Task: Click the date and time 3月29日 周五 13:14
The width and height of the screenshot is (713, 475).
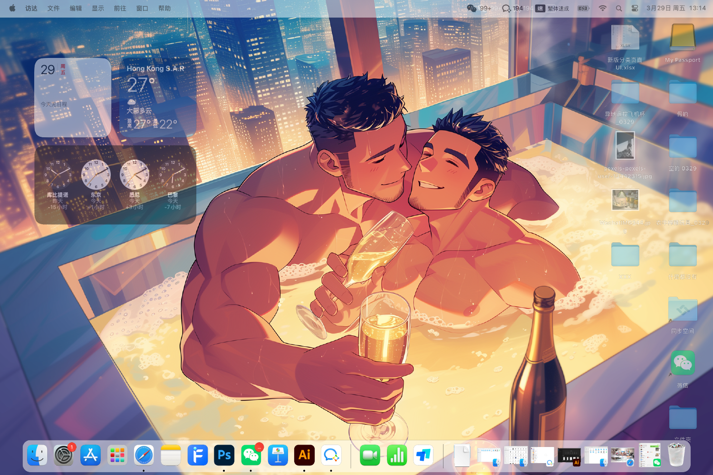Action: [x=676, y=9]
